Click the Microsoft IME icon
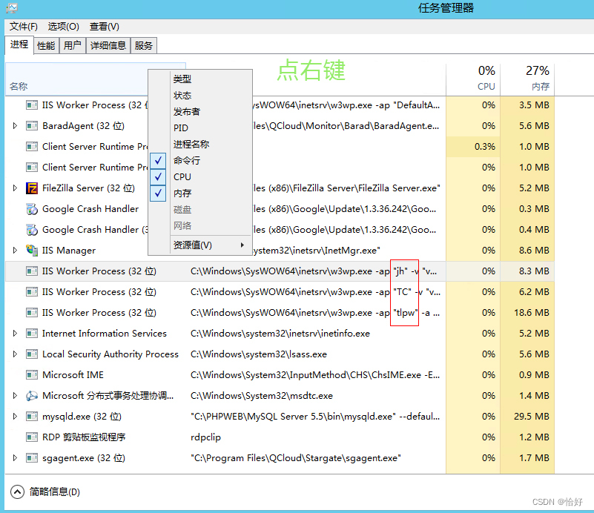This screenshot has height=513, width=594. click(32, 375)
